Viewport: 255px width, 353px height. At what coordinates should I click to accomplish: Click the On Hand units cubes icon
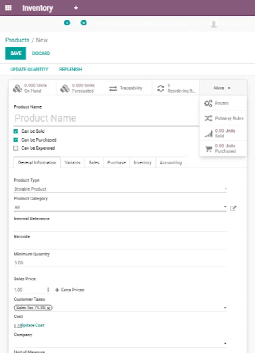(x=17, y=88)
